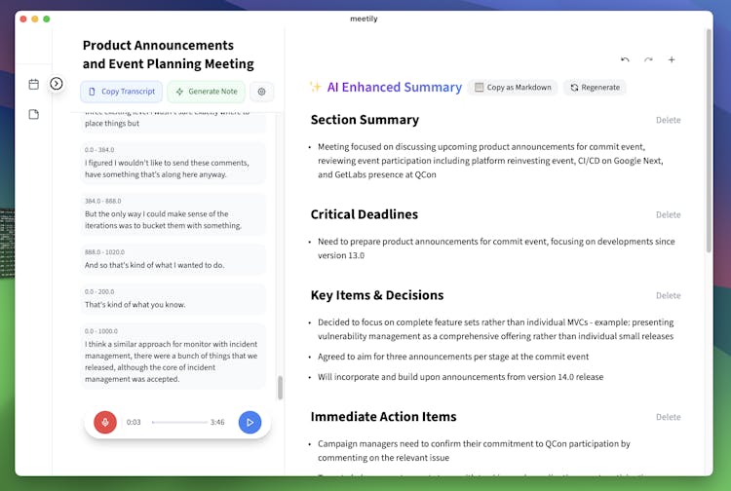Click bullet 'Meeting focused on discussing upcoming'
The image size is (731, 491).
tap(490, 161)
